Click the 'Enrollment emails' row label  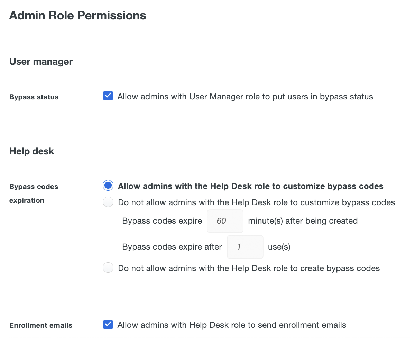click(40, 325)
